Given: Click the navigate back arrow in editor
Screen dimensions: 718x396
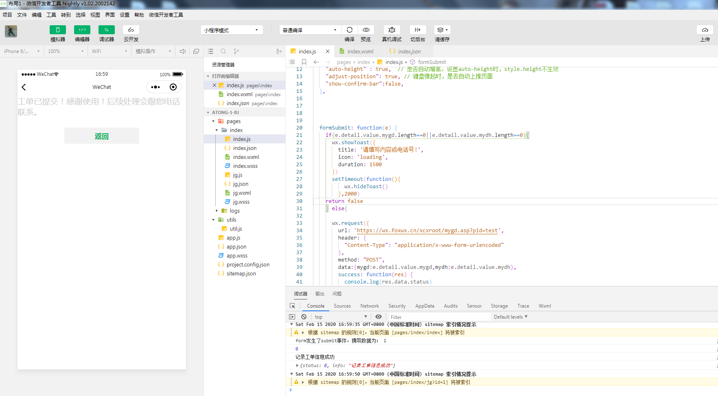Looking at the screenshot, I should [316, 62].
